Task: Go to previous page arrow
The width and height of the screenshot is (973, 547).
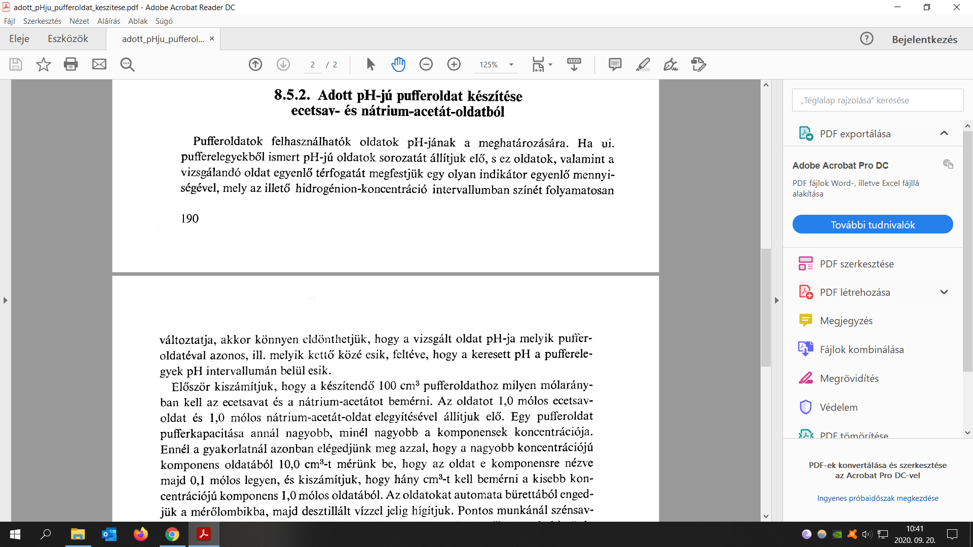Action: click(255, 64)
